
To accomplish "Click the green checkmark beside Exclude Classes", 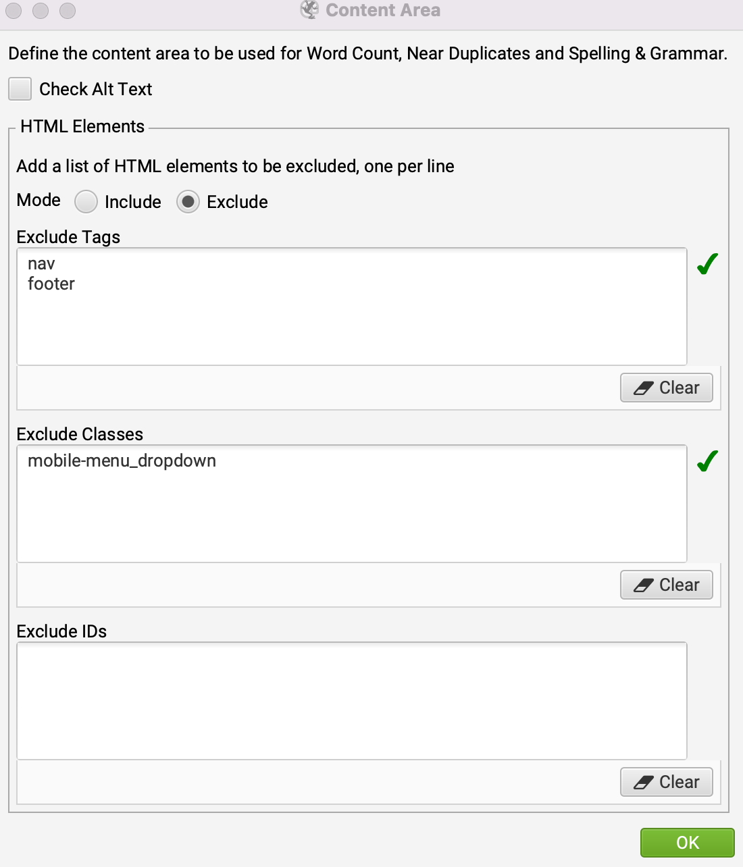I will tap(707, 461).
